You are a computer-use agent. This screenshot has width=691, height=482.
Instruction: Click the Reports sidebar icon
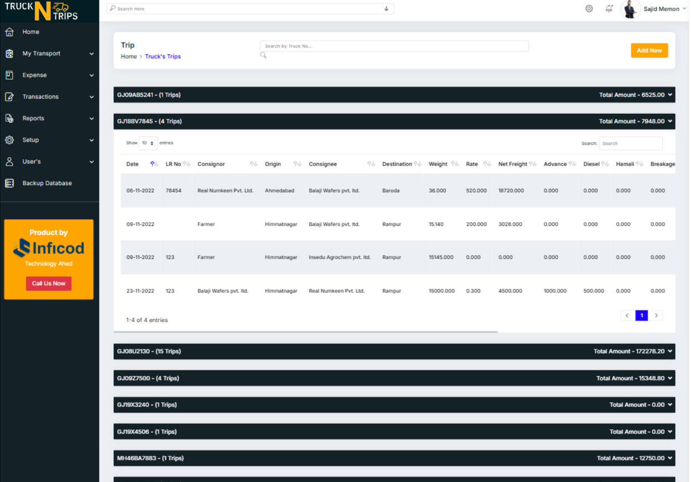coord(9,118)
